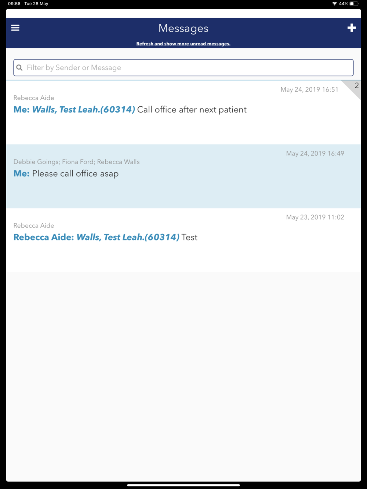The width and height of the screenshot is (367, 489).
Task: Open the hamburger navigation menu
Action: [x=15, y=28]
